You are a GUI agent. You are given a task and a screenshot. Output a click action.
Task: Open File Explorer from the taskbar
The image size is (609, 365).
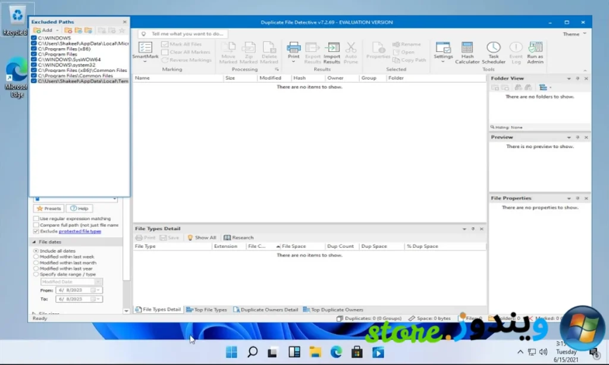315,352
